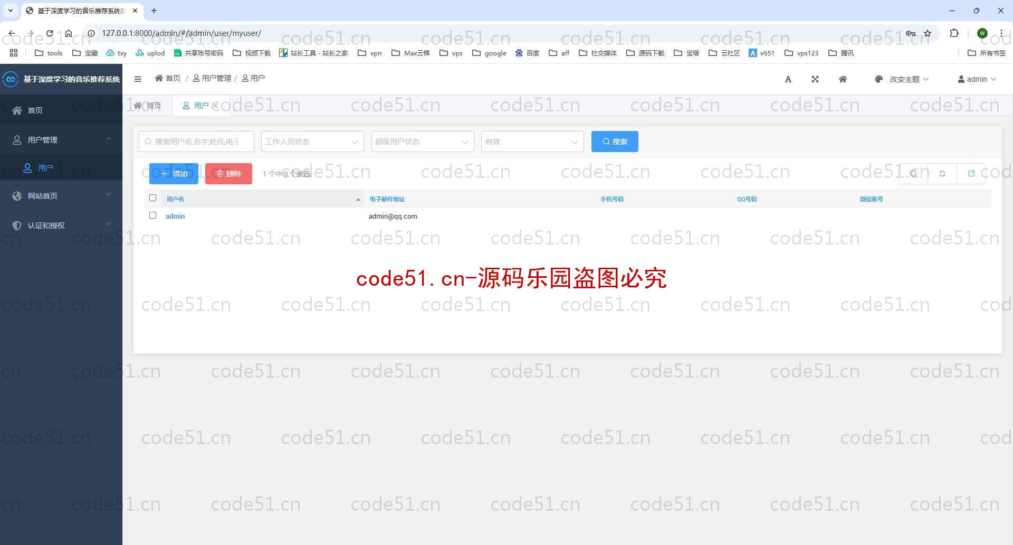Image resolution: width=1013 pixels, height=545 pixels.
Task: Click the 用户管理 breadcrumb item
Action: [212, 78]
